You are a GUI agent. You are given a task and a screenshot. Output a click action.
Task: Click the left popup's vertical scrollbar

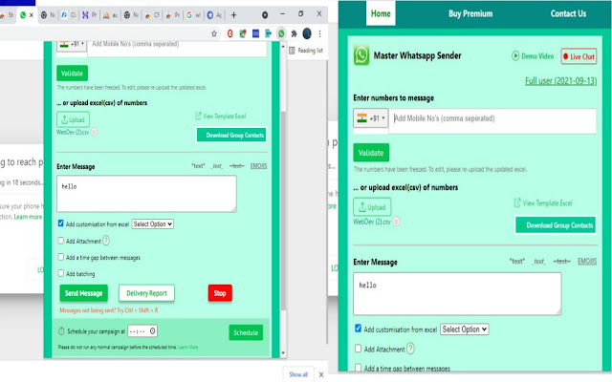[283, 210]
